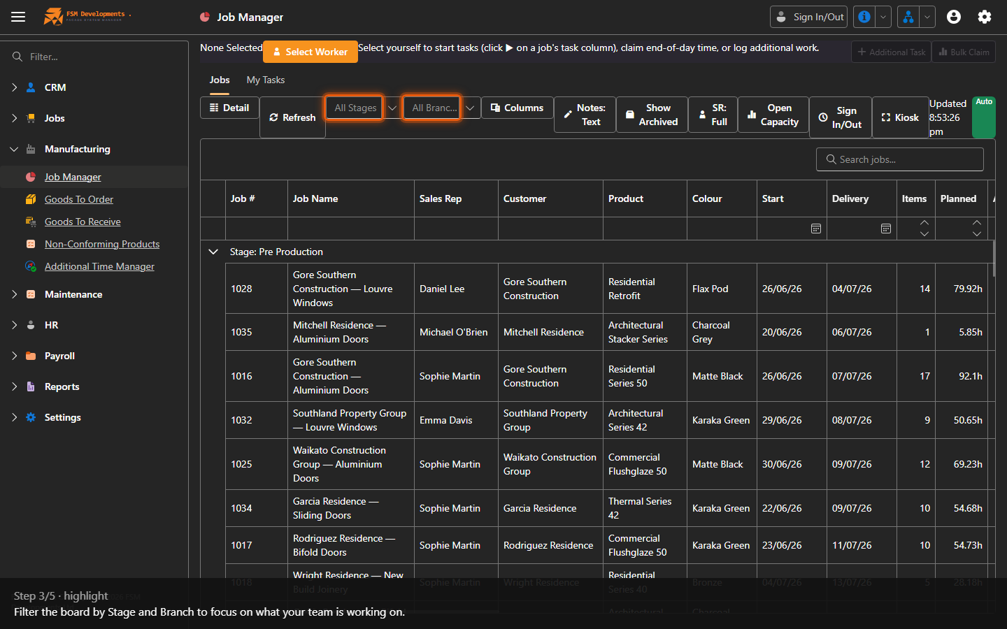1007x629 pixels.
Task: Toggle Notes: Text display mode
Action: [585, 115]
